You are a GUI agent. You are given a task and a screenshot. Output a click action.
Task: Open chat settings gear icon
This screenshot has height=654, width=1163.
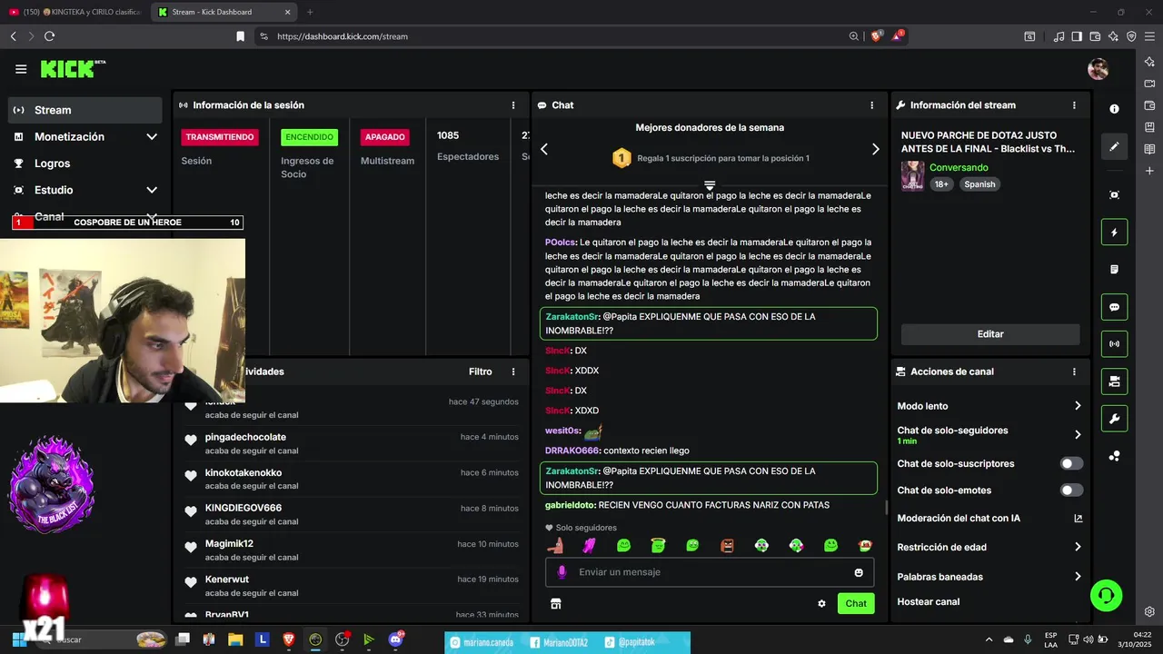821,603
